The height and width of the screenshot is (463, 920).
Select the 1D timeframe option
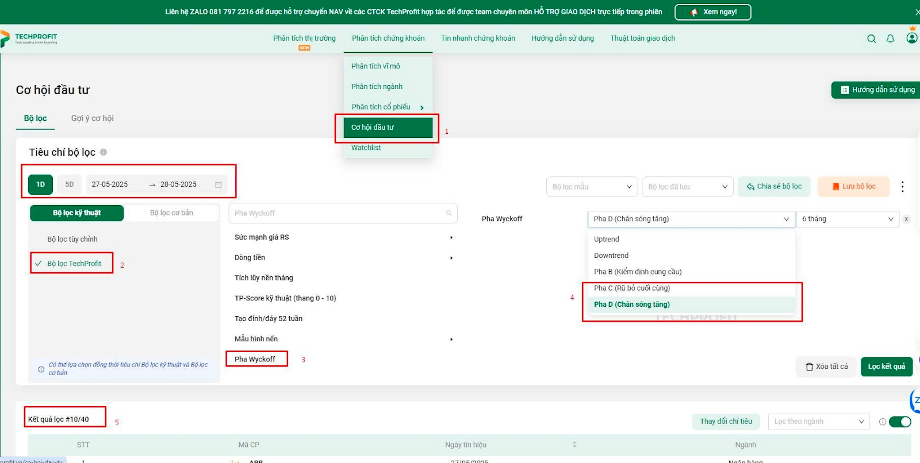(x=41, y=184)
